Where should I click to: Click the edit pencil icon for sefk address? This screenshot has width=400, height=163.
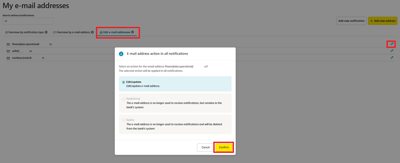(391, 51)
